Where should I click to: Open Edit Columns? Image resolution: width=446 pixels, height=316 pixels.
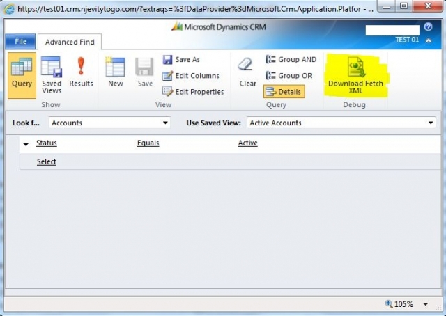pyautogui.click(x=191, y=76)
